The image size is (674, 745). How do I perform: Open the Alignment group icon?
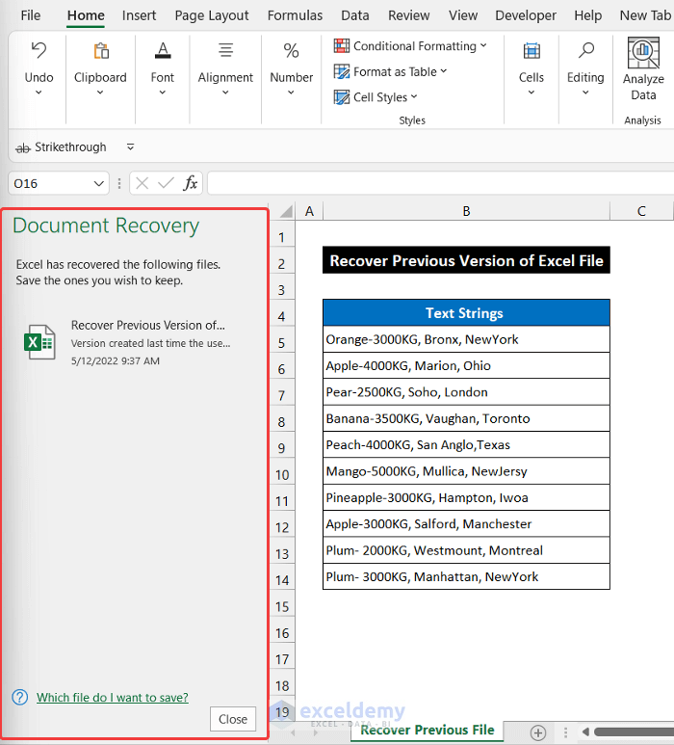(x=225, y=50)
